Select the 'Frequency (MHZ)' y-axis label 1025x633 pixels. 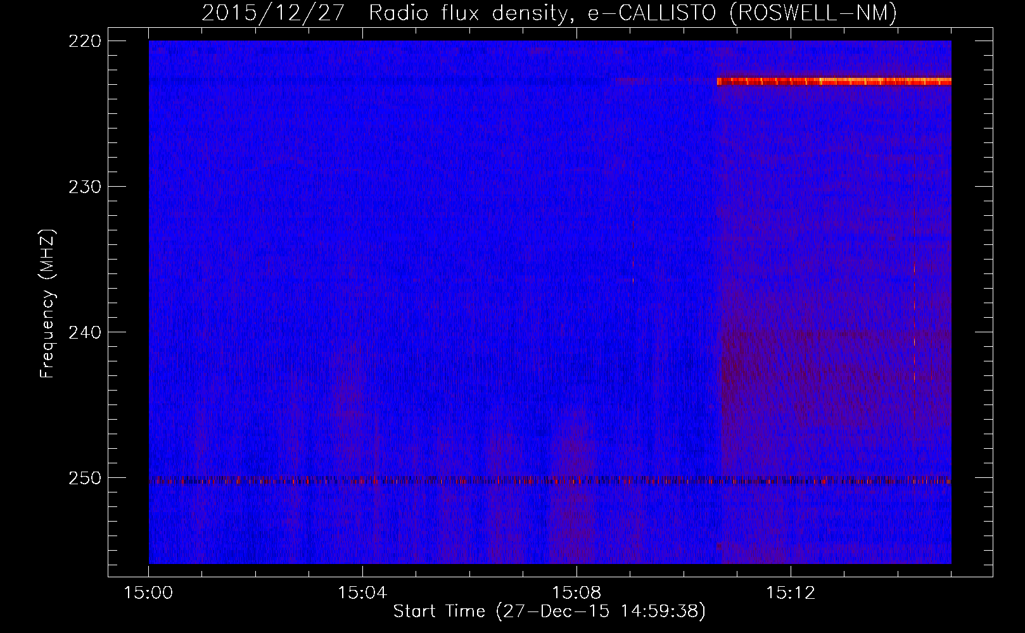pos(48,304)
